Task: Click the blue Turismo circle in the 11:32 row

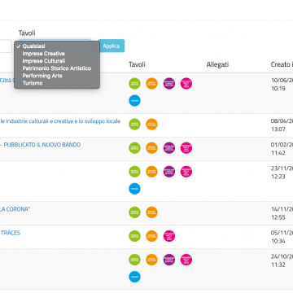Action: (134, 277)
